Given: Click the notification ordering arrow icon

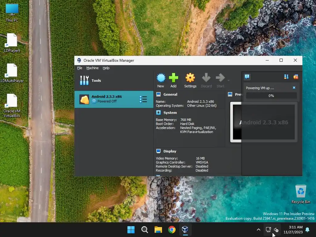Looking at the screenshot, I should 286,77.
